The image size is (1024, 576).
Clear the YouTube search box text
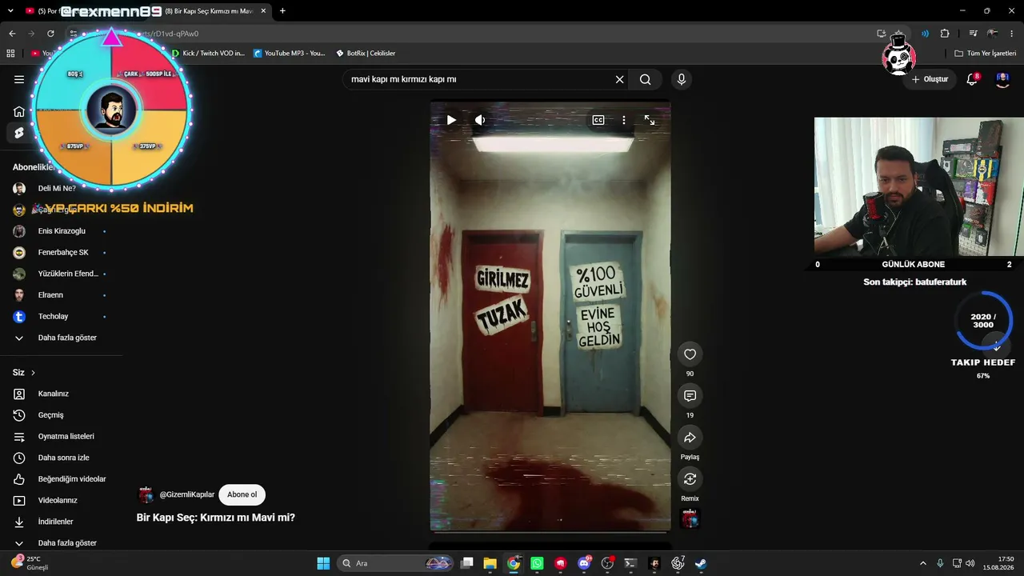619,79
